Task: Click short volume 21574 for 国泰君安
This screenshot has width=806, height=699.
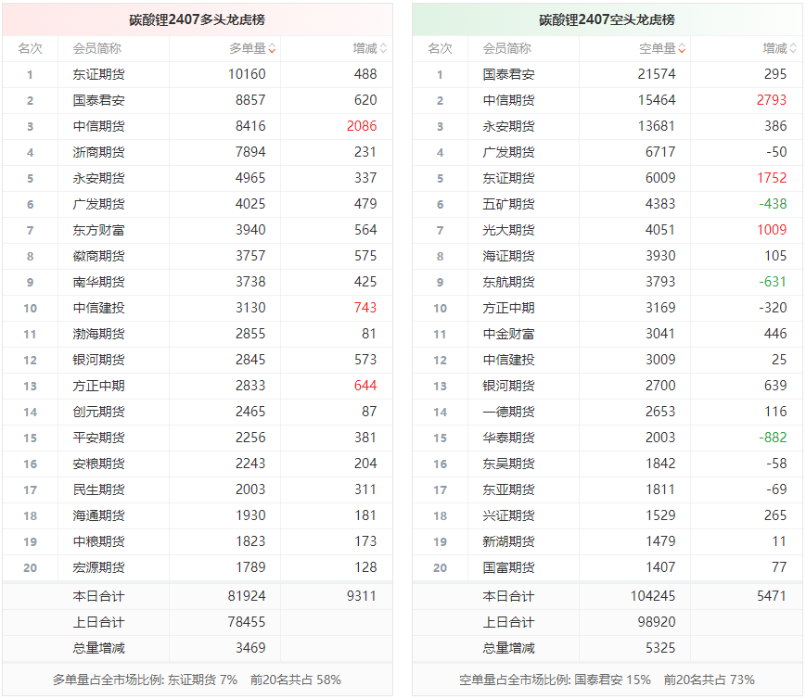Action: pos(657,74)
